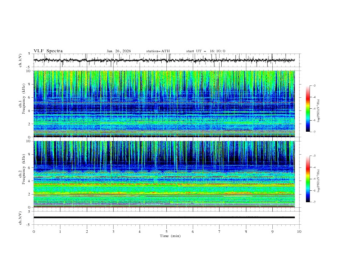The width and height of the screenshot is (337, 260).
Task: Click the "-5" tick on ch.1(V) axis
Action: tap(29, 67)
